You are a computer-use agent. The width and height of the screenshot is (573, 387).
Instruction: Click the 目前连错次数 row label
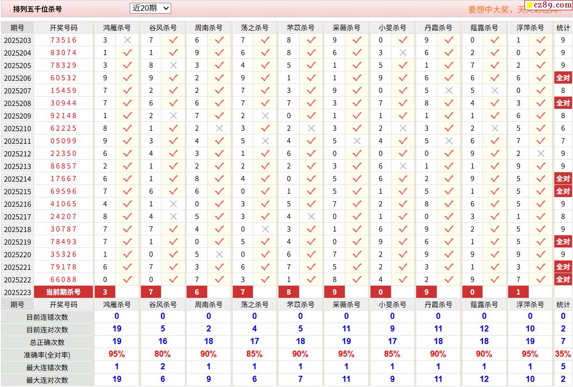47,317
